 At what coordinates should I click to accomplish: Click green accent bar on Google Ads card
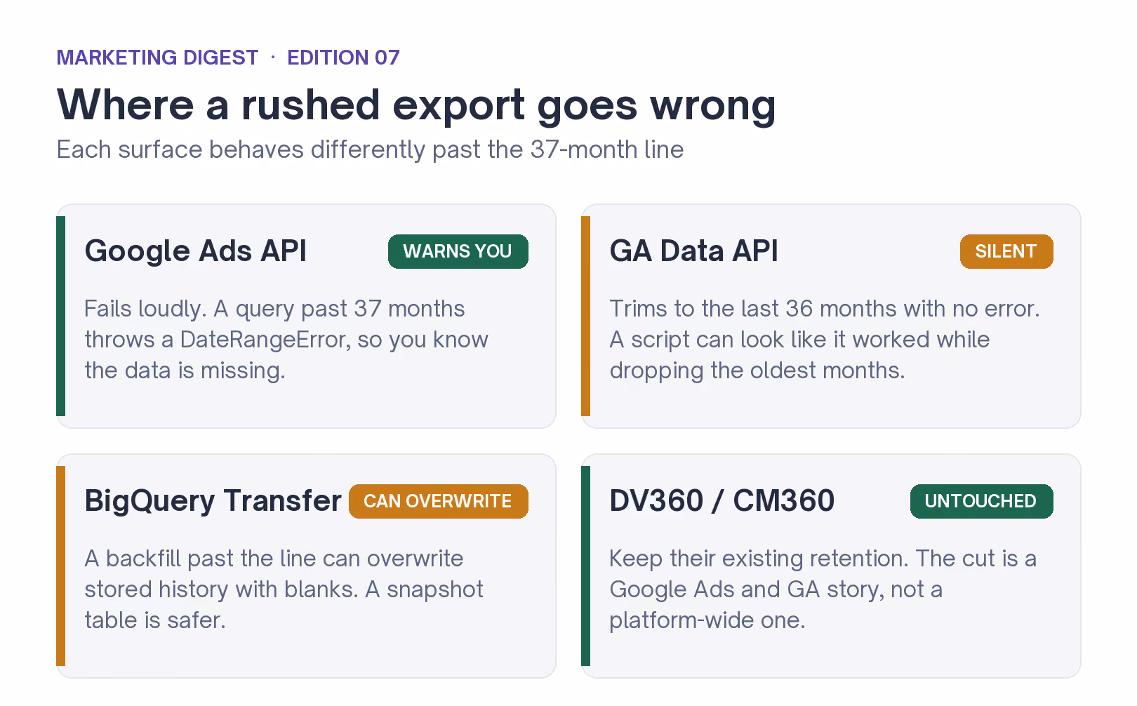click(x=61, y=316)
